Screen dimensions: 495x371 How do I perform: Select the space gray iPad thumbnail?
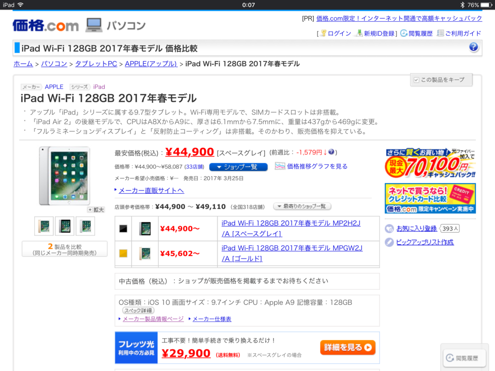64,226
